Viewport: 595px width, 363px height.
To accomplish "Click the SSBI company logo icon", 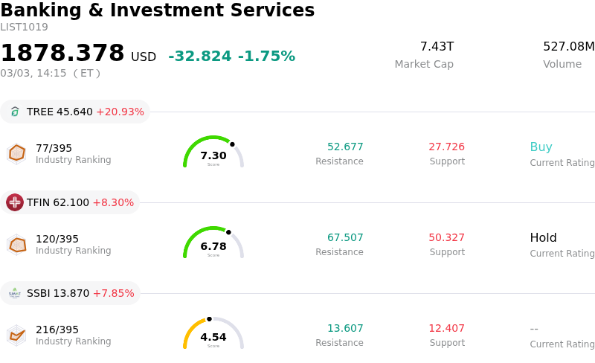I will coord(15,293).
